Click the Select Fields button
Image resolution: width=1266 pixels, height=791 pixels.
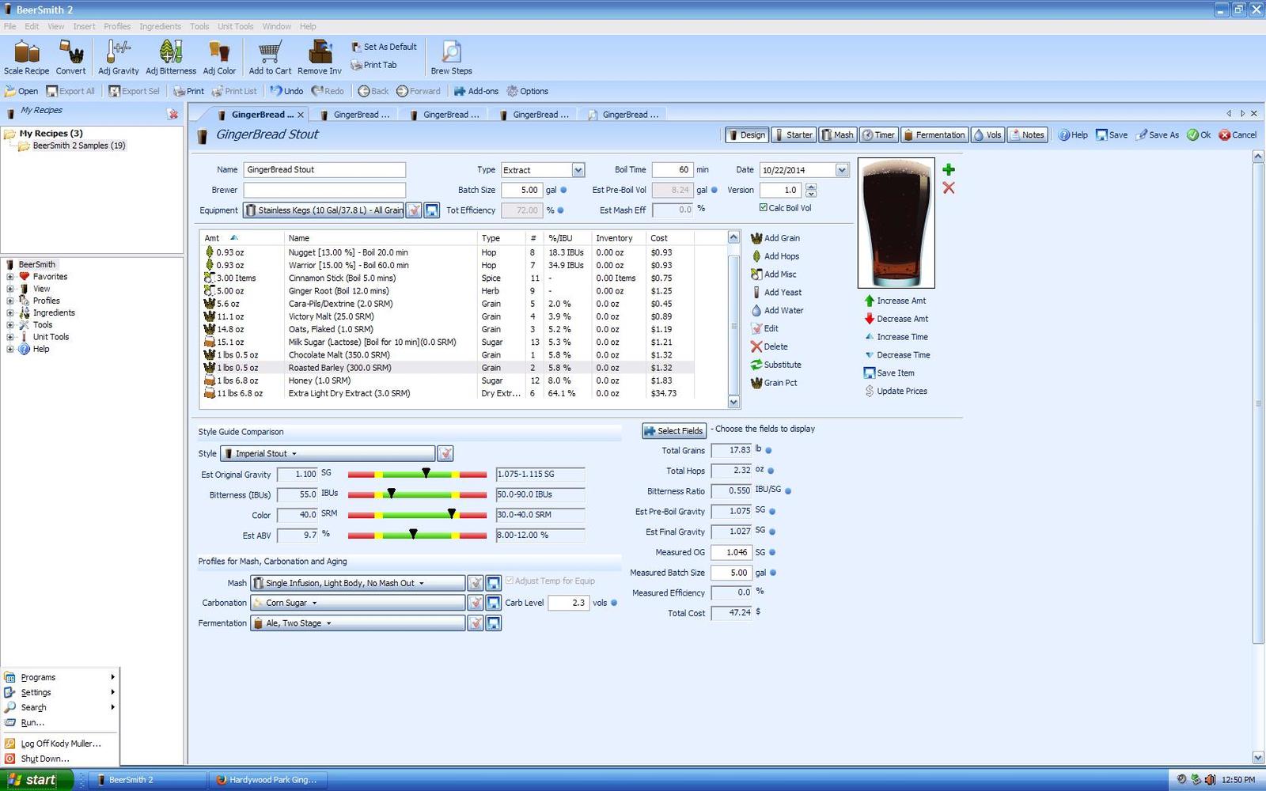coord(673,431)
